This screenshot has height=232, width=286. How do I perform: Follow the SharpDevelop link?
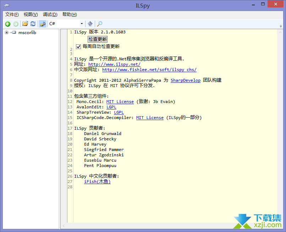click(186, 80)
